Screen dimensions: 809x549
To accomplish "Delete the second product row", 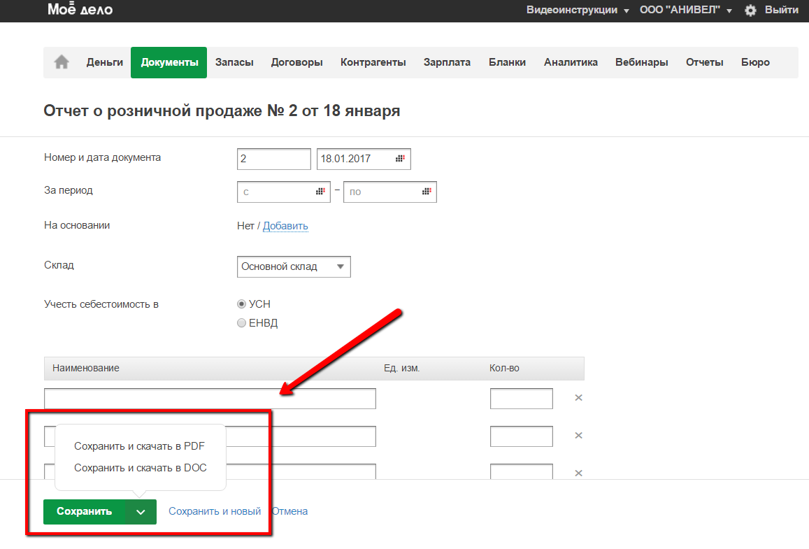I will (x=578, y=435).
